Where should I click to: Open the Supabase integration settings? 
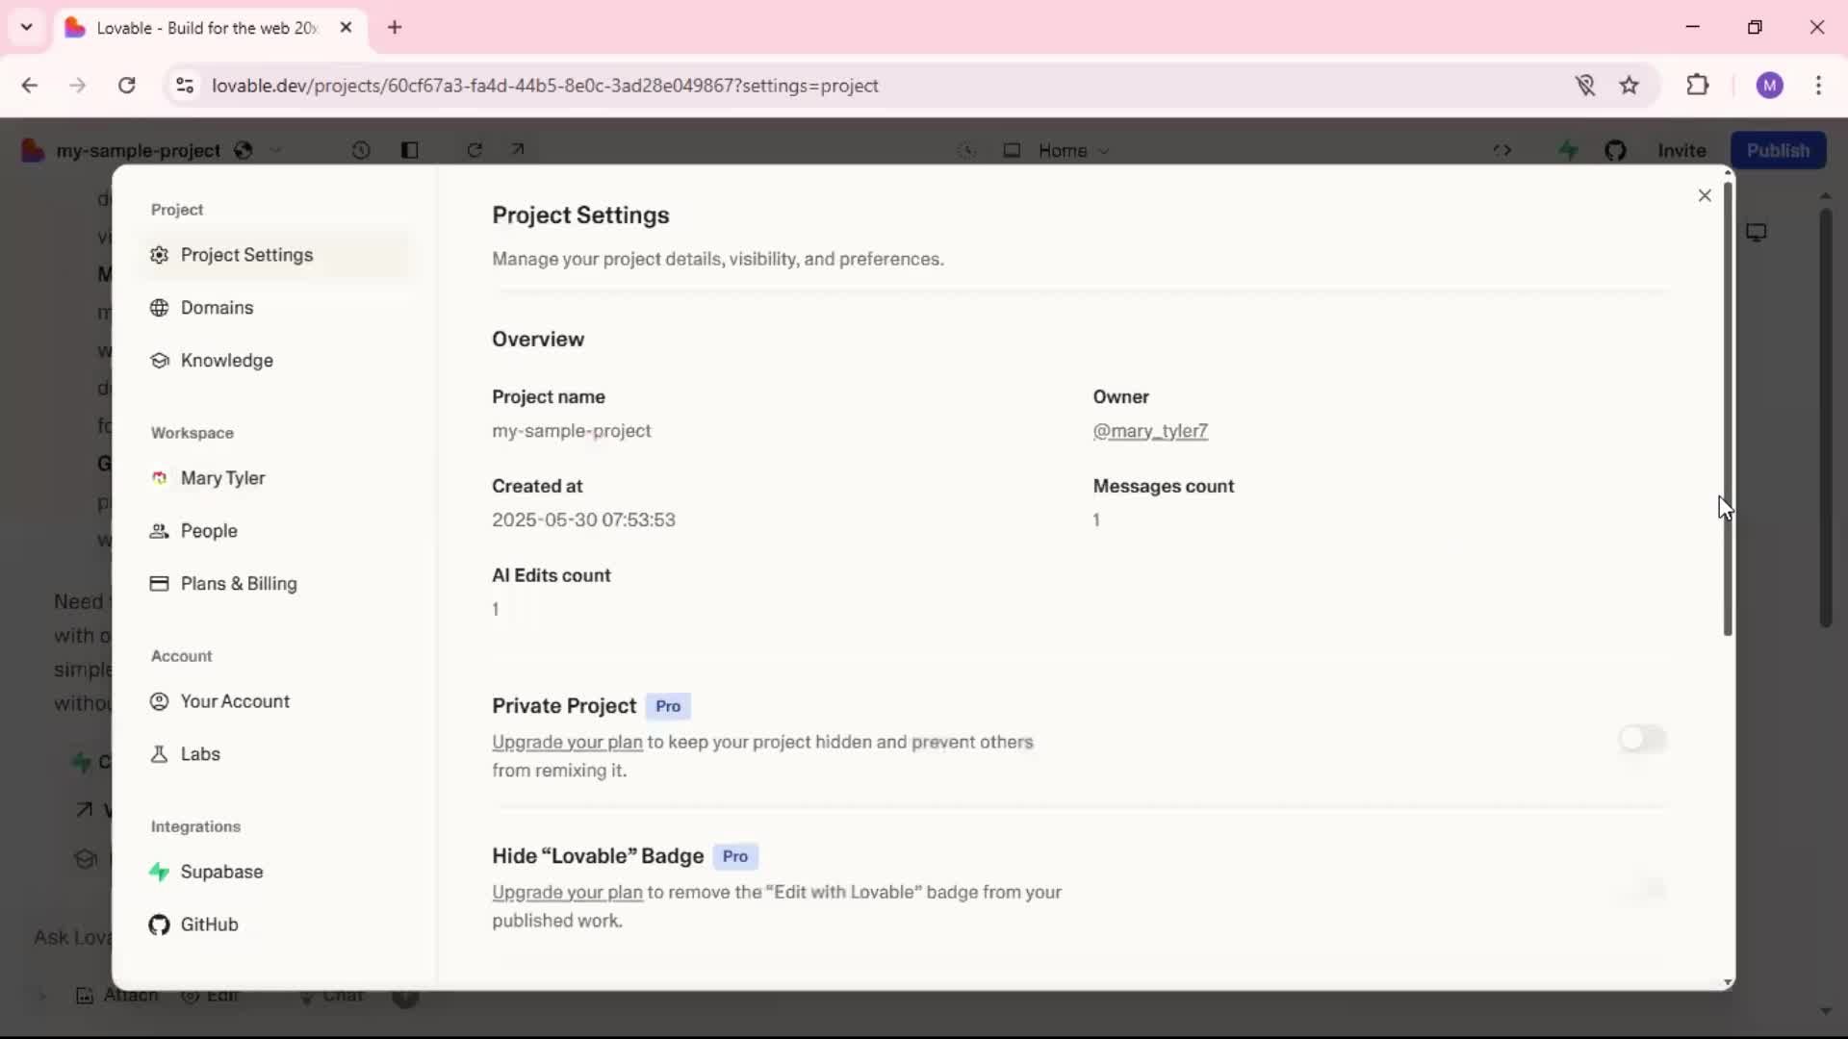pyautogui.click(x=221, y=872)
